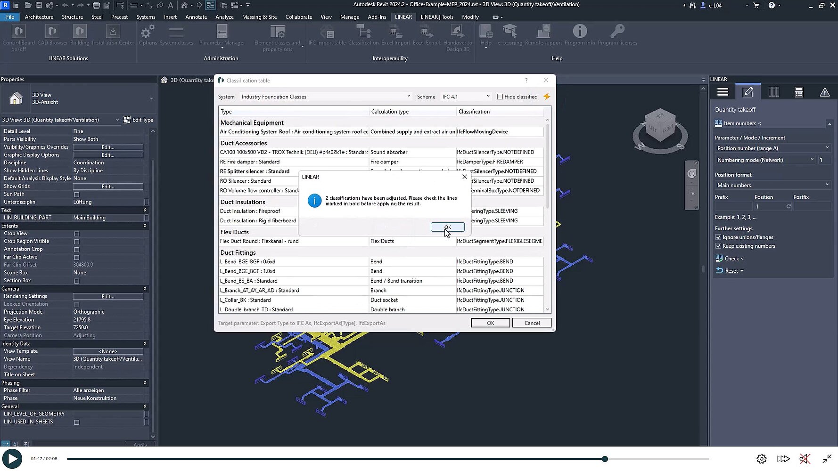Open the Collaborate ribbon tab

[298, 16]
